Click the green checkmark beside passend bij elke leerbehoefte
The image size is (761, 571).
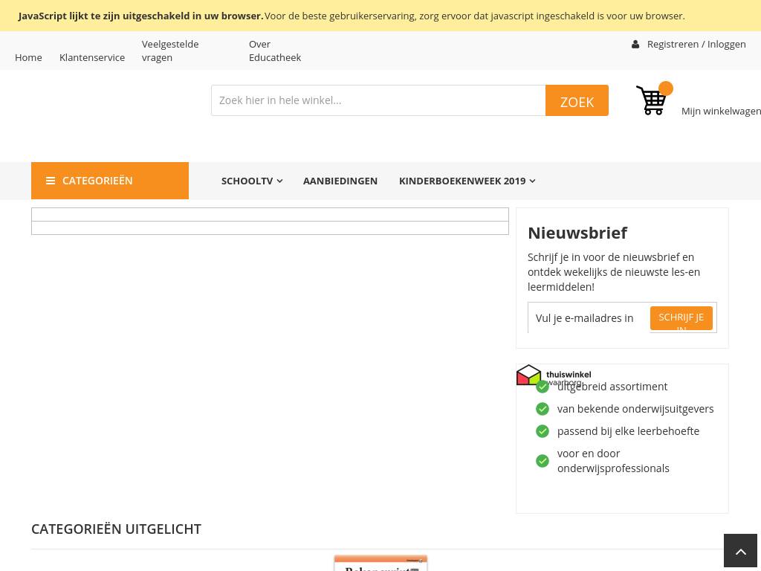[x=543, y=431]
